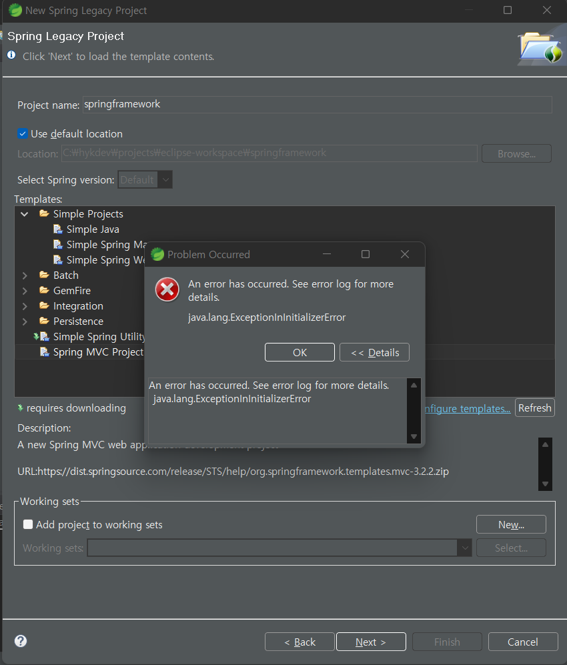Open the Configure templates... link

tap(468, 408)
